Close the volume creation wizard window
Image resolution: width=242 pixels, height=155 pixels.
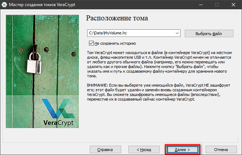click(233, 5)
